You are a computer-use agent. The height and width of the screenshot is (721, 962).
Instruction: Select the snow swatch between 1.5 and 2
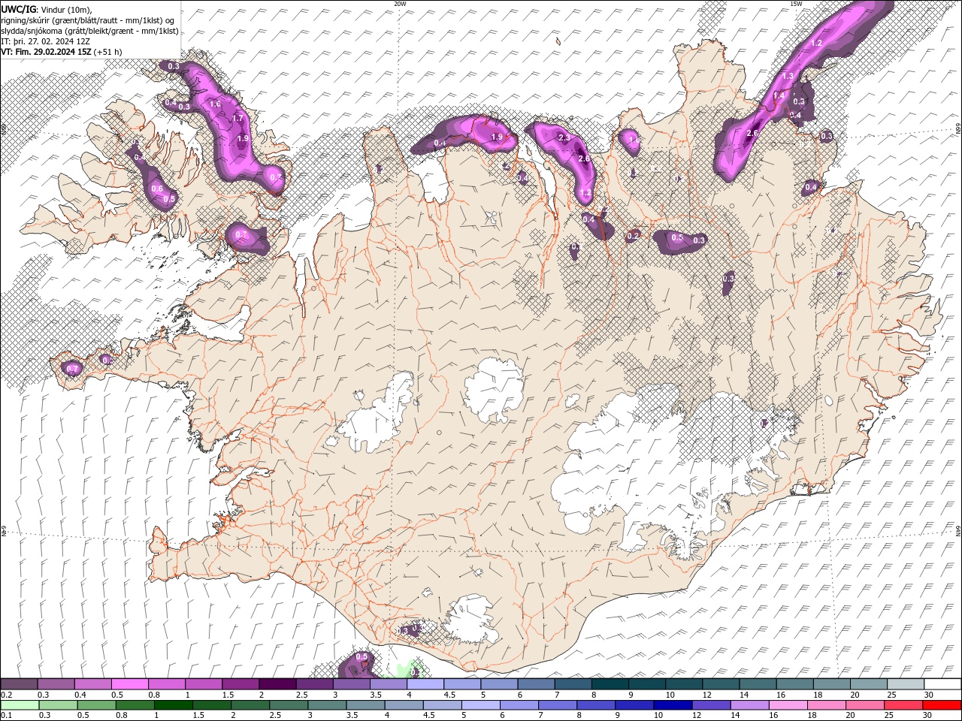click(x=240, y=684)
